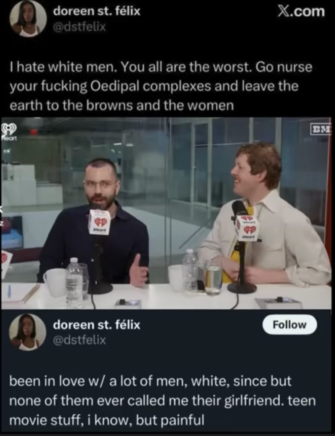Click the BM watermark badge
This screenshot has width=335, height=436.
(x=322, y=129)
